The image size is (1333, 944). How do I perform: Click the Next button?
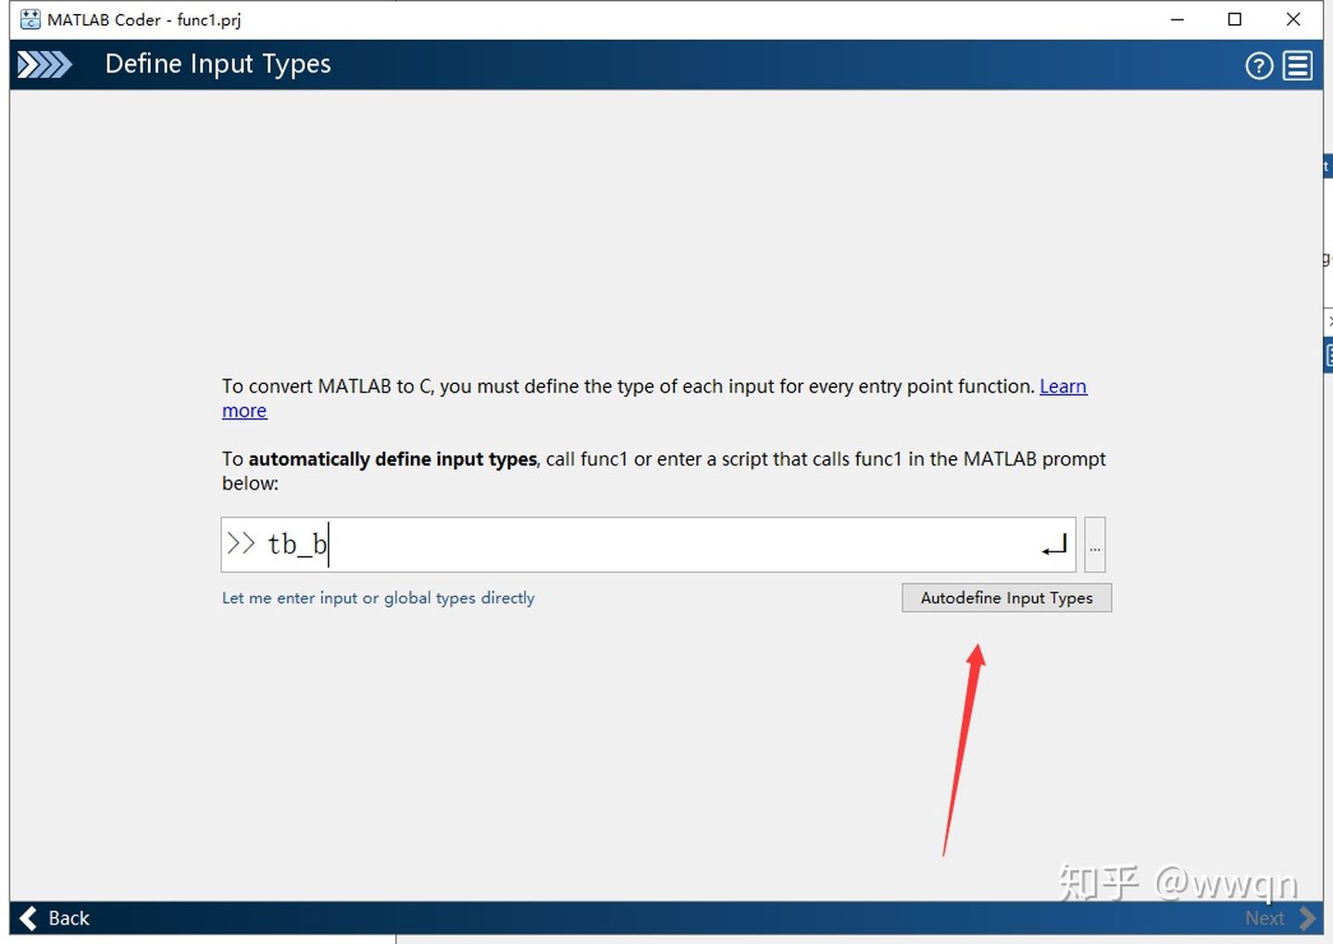coord(1280,918)
